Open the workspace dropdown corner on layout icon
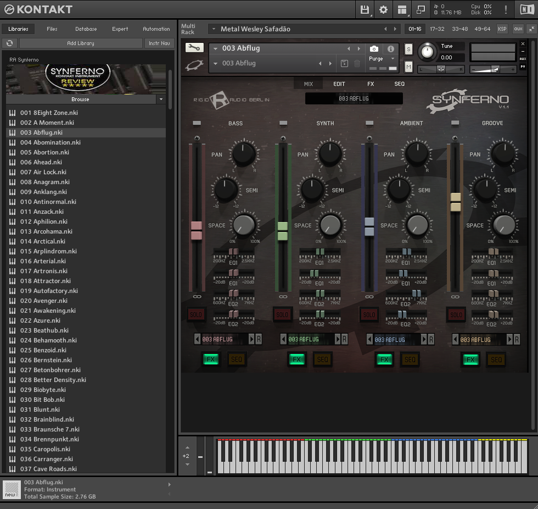 pyautogui.click(x=408, y=15)
